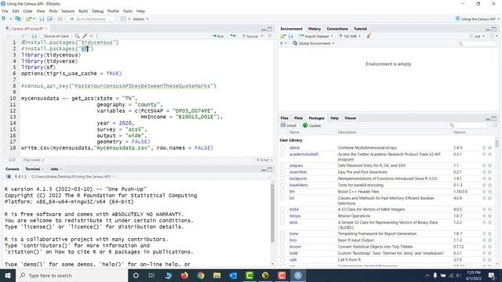Open R language dropdown in Environment pane

point(283,43)
